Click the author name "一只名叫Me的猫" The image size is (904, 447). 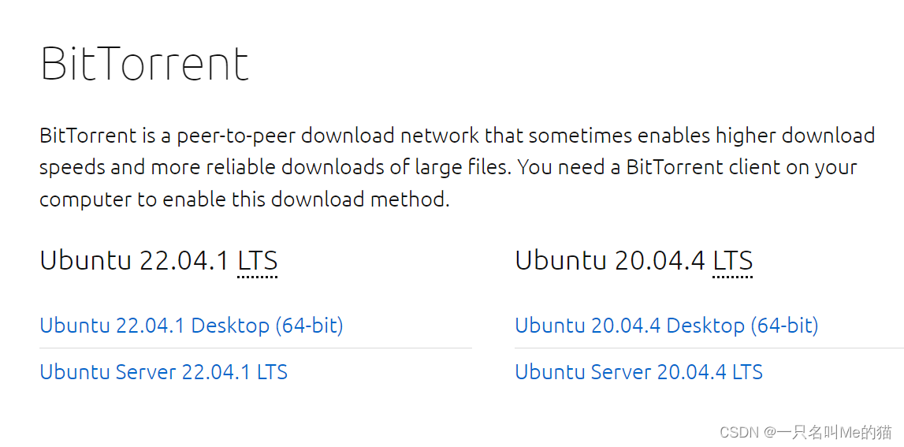(834, 432)
